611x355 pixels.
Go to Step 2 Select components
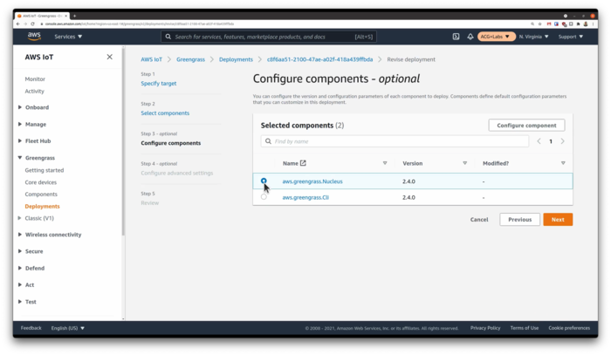tap(165, 113)
